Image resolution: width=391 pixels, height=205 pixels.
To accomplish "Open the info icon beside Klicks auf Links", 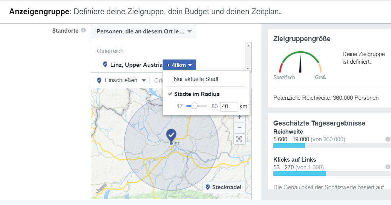I will (388, 167).
